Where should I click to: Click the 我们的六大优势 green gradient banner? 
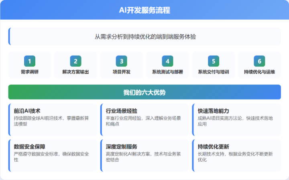144,92
